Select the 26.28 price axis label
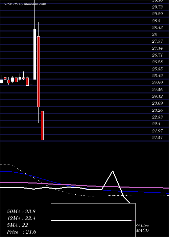The image size is (169, 237). [157, 62]
